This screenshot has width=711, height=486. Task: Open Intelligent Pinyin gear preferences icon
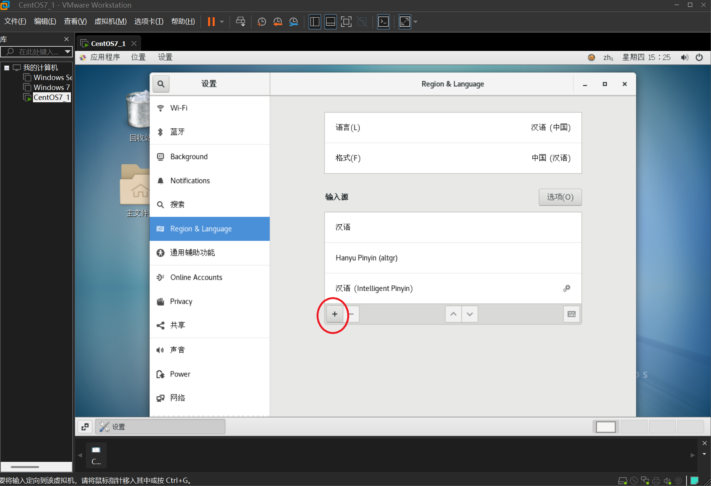(x=567, y=288)
